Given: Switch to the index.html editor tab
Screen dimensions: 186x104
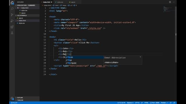Looking at the screenshot, I should (x=46, y=2).
